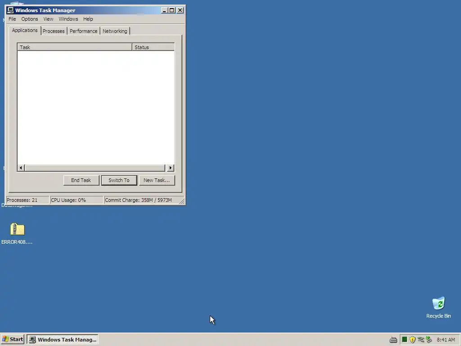Switch to the Performance tab
Image resolution: width=461 pixels, height=346 pixels.
click(83, 31)
